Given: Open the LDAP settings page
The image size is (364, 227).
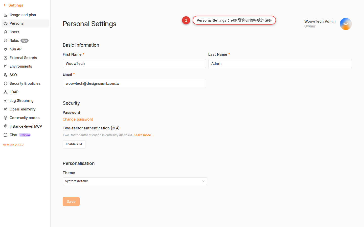Looking at the screenshot, I should tap(25, 92).
